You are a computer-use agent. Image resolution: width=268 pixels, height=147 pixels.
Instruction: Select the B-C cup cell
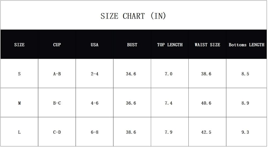click(57, 103)
